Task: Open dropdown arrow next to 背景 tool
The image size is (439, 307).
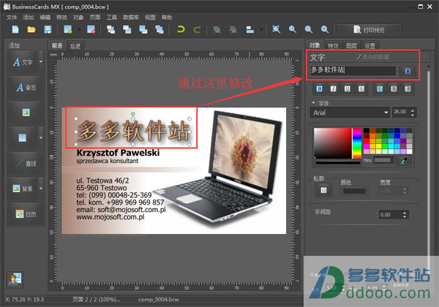Action: click(41, 189)
